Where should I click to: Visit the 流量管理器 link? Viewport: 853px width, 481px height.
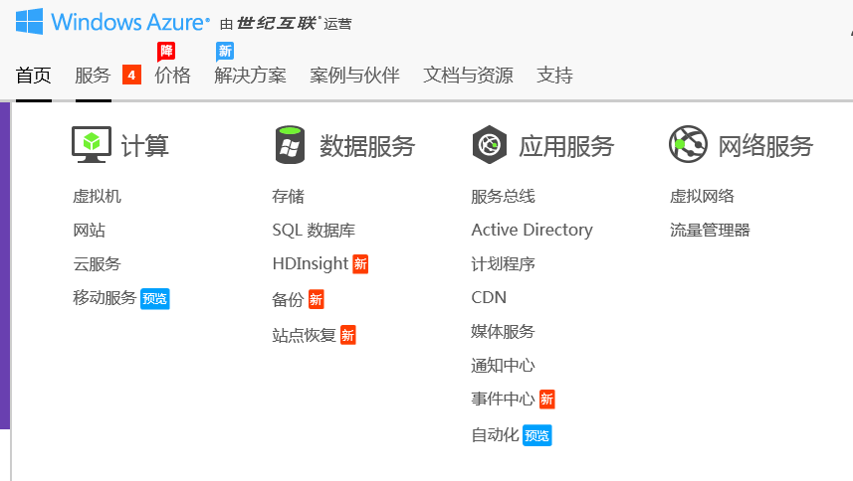(x=710, y=231)
